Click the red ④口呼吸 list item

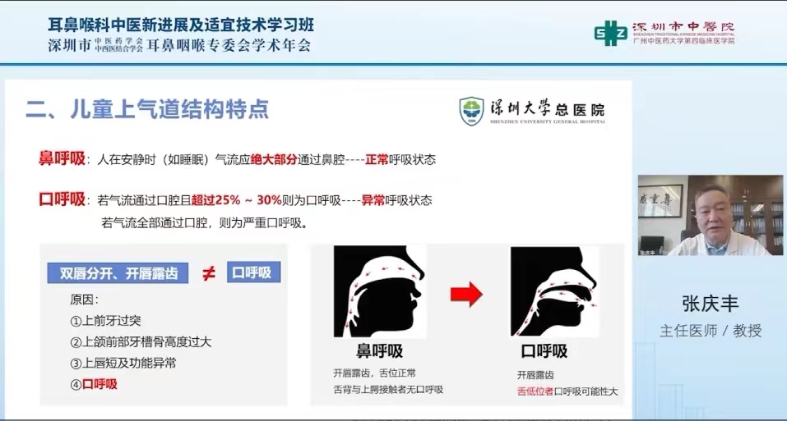(x=94, y=384)
